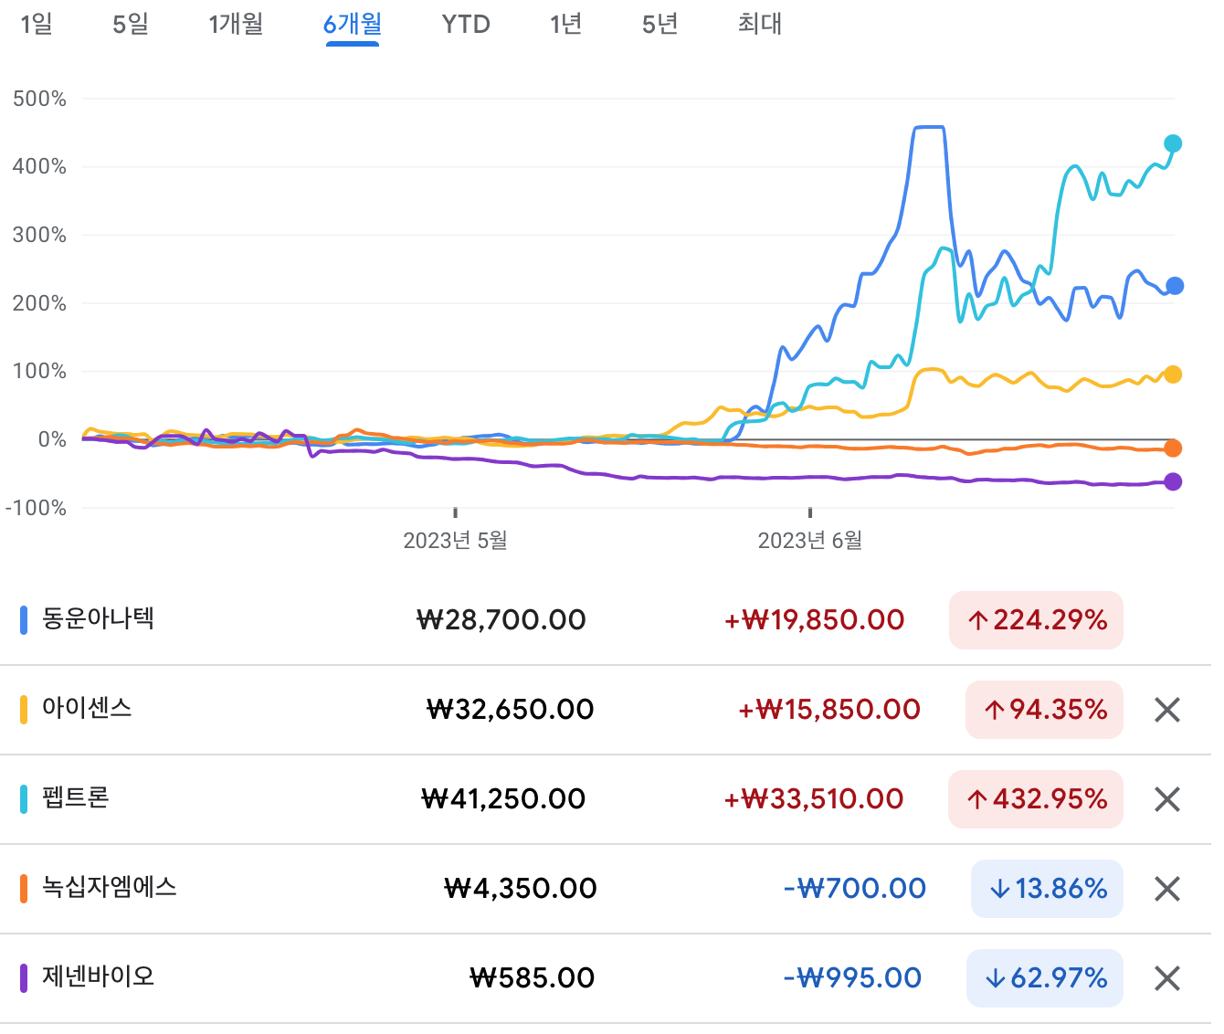Remove 녹십자엠에스 from the comparison
This screenshot has width=1224, height=1034.
(x=1167, y=889)
